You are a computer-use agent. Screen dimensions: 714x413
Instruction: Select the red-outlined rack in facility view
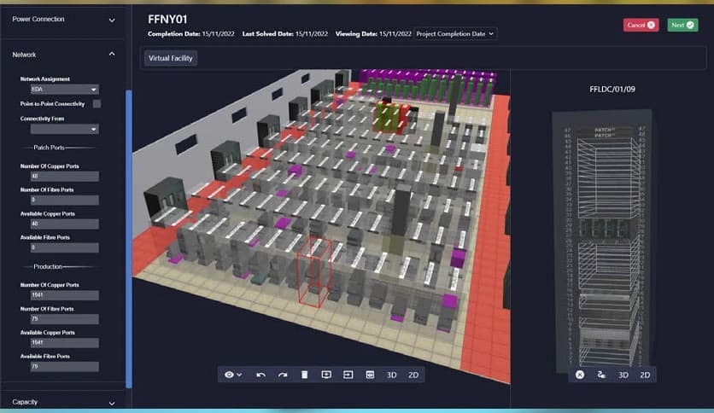[x=314, y=271]
